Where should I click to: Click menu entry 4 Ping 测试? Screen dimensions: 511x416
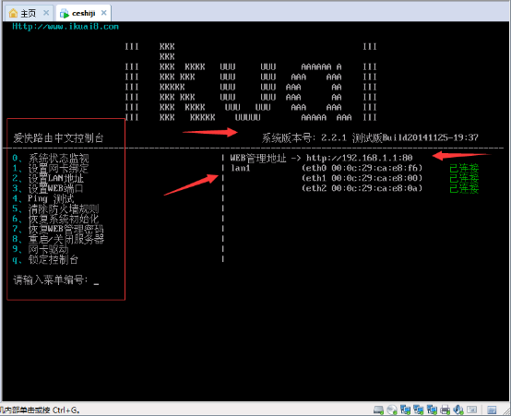pos(43,198)
